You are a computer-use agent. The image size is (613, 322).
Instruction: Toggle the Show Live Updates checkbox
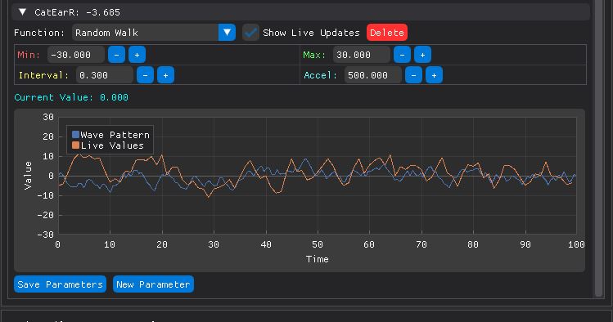[x=250, y=33]
